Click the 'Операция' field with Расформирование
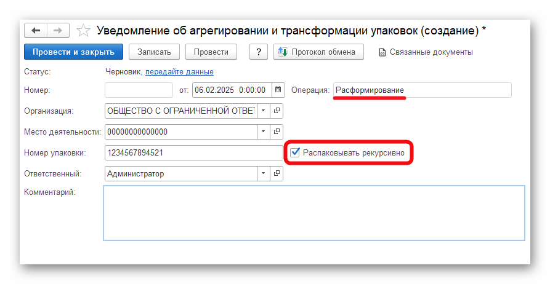 (422, 90)
